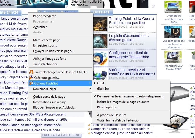Select Actualiser in the context menu

[x=40, y=27]
